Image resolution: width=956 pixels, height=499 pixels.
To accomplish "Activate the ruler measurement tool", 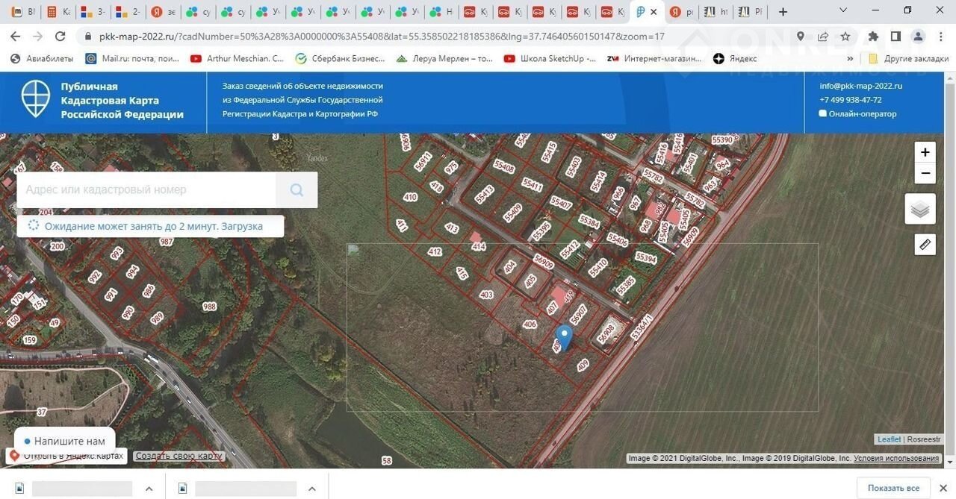I will [925, 244].
